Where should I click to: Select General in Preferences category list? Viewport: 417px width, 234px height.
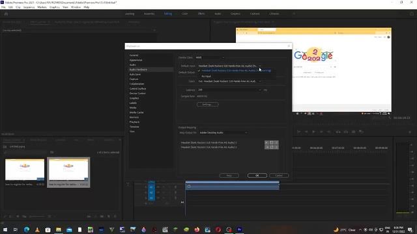tap(134, 55)
